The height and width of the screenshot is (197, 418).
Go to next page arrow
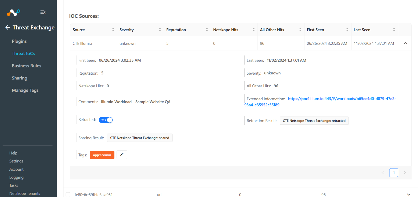click(x=405, y=173)
